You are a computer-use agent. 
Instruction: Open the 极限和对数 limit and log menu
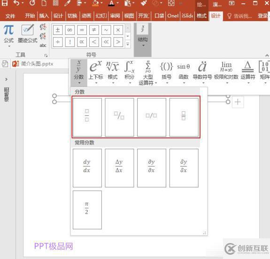[x=226, y=73]
